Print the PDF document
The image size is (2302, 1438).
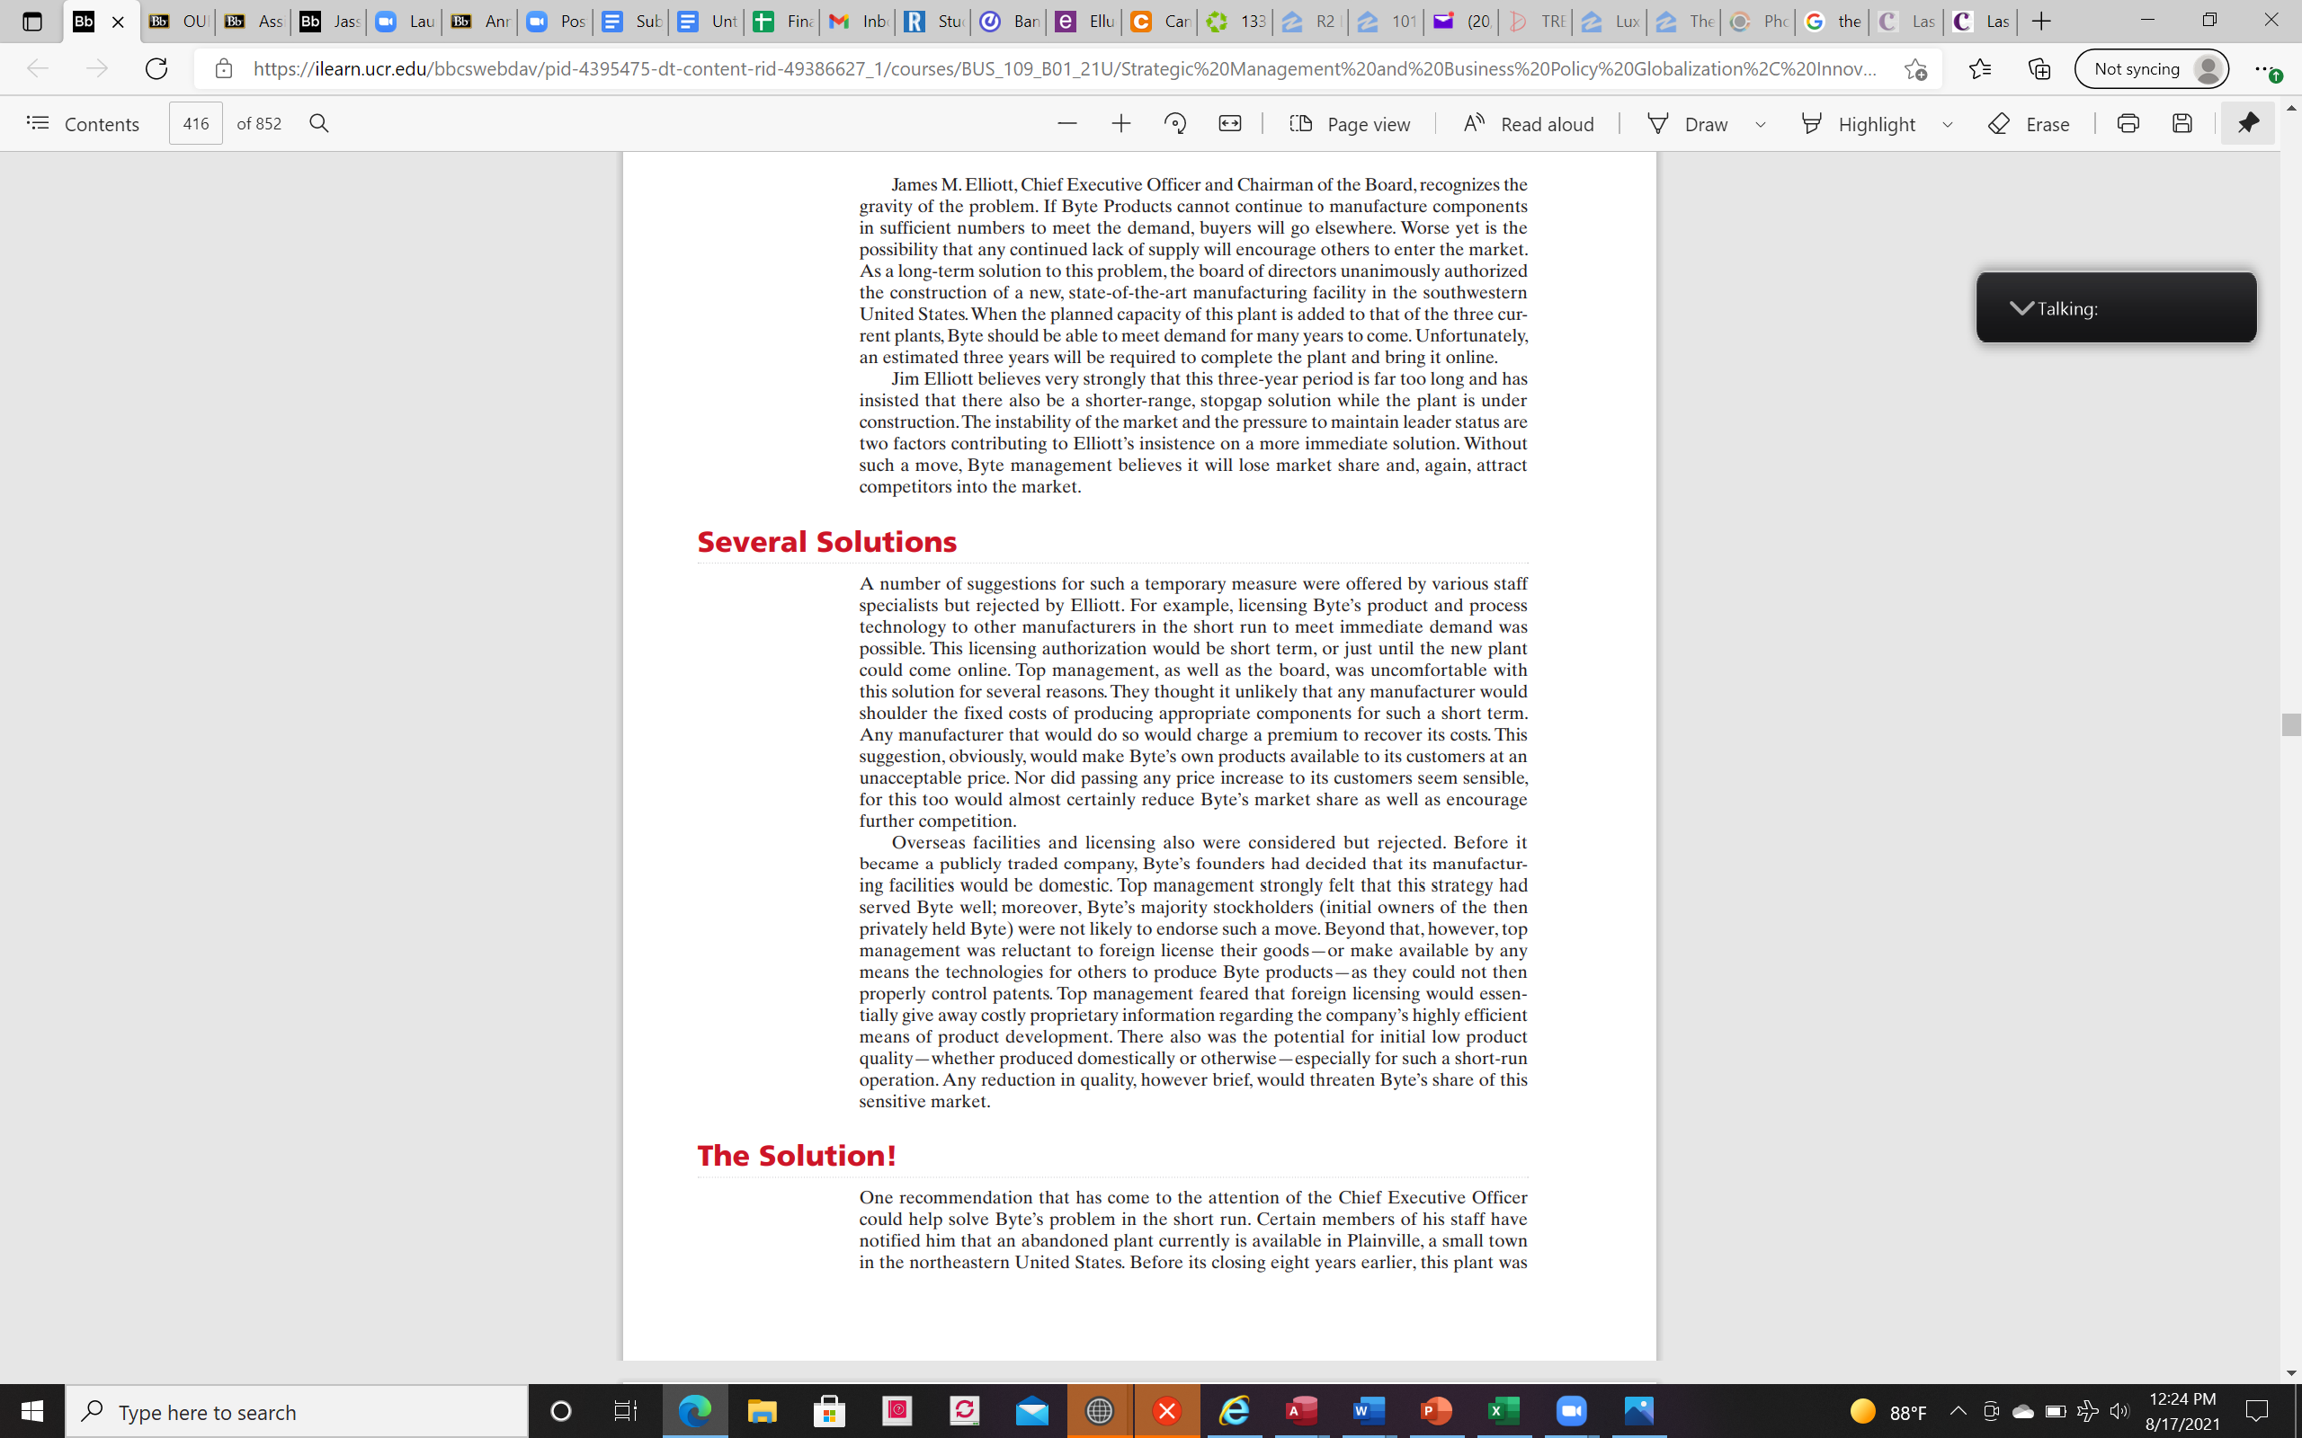point(2128,124)
